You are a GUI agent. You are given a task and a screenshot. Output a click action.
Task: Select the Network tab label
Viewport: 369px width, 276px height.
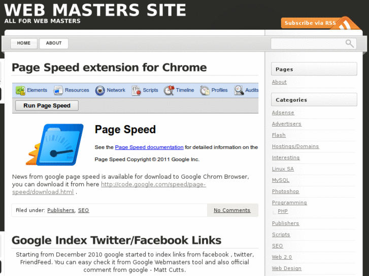(x=116, y=90)
